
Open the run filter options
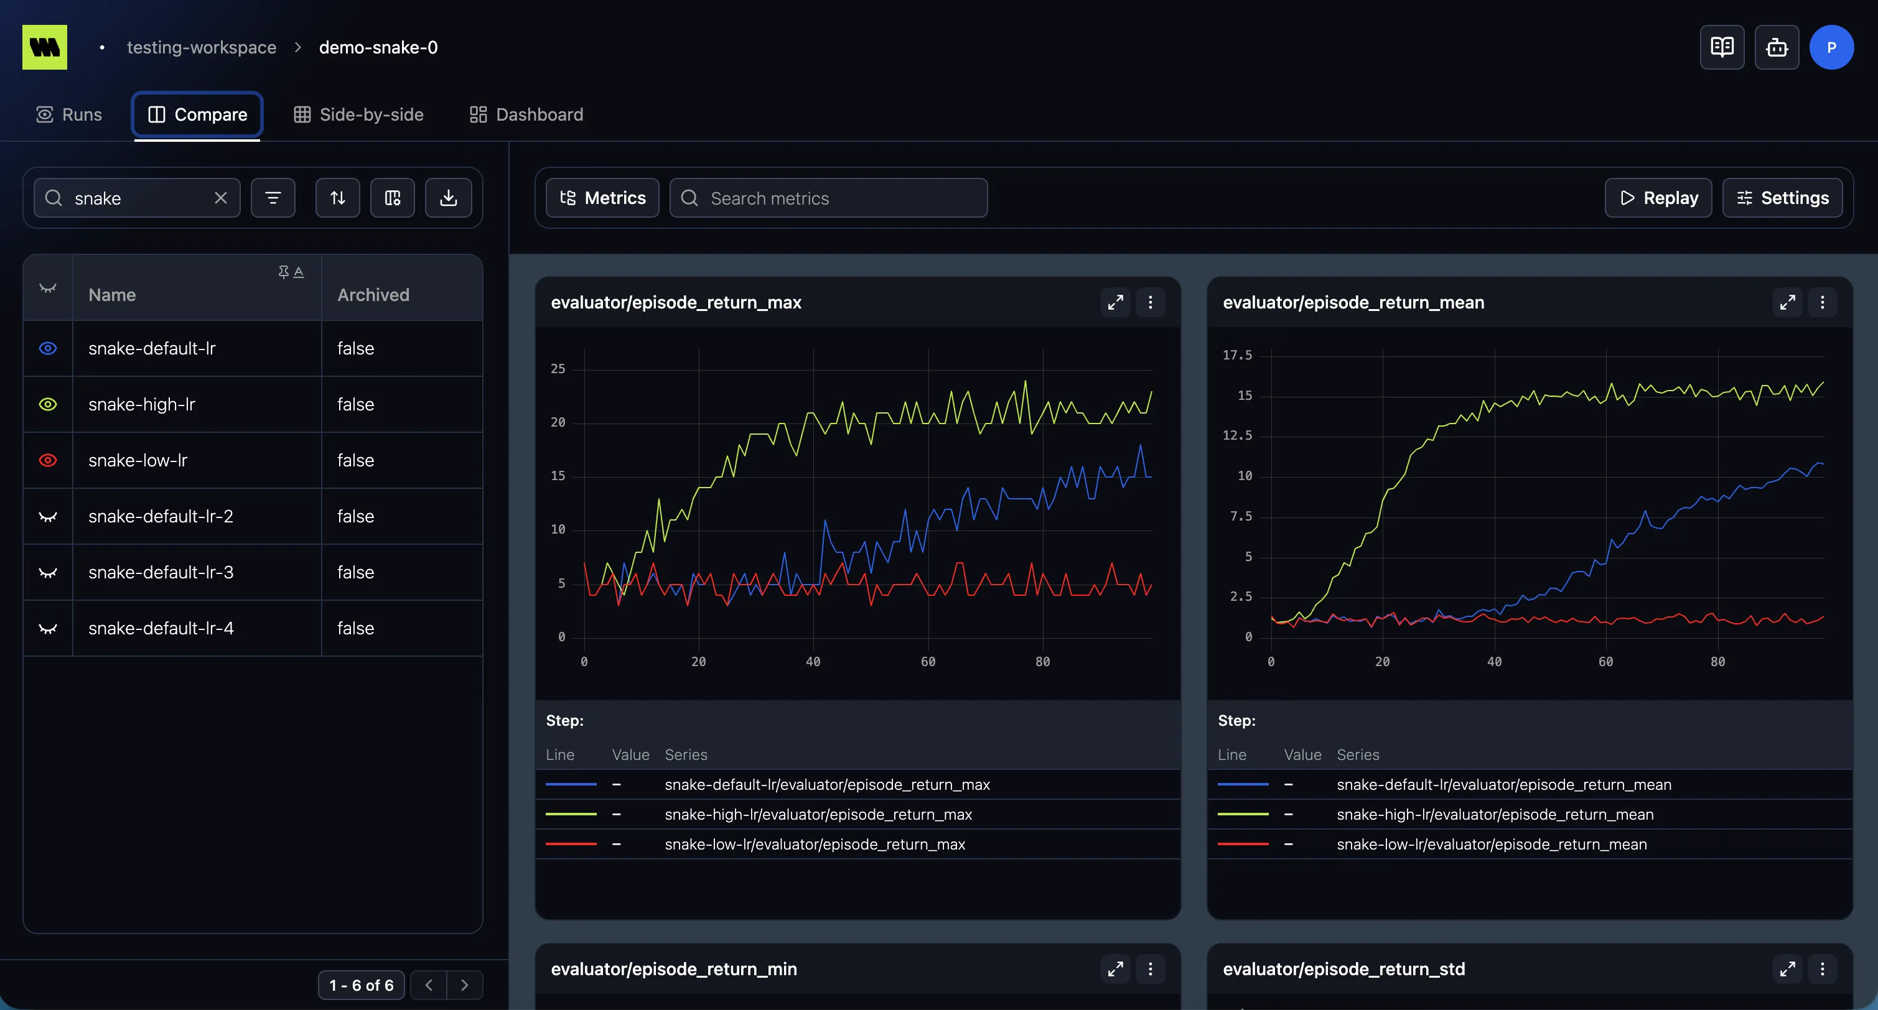point(273,198)
